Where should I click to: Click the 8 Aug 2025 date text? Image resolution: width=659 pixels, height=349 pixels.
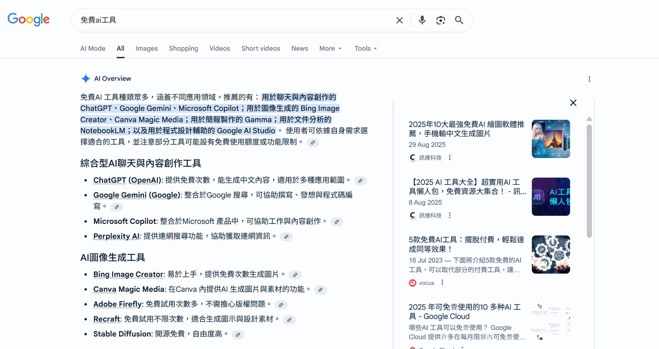pyautogui.click(x=425, y=203)
